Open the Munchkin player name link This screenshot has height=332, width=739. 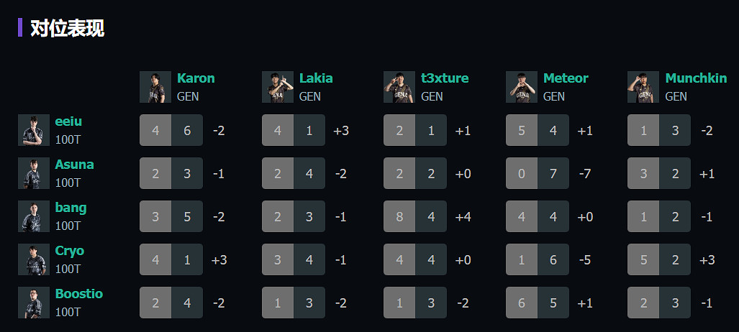(696, 78)
